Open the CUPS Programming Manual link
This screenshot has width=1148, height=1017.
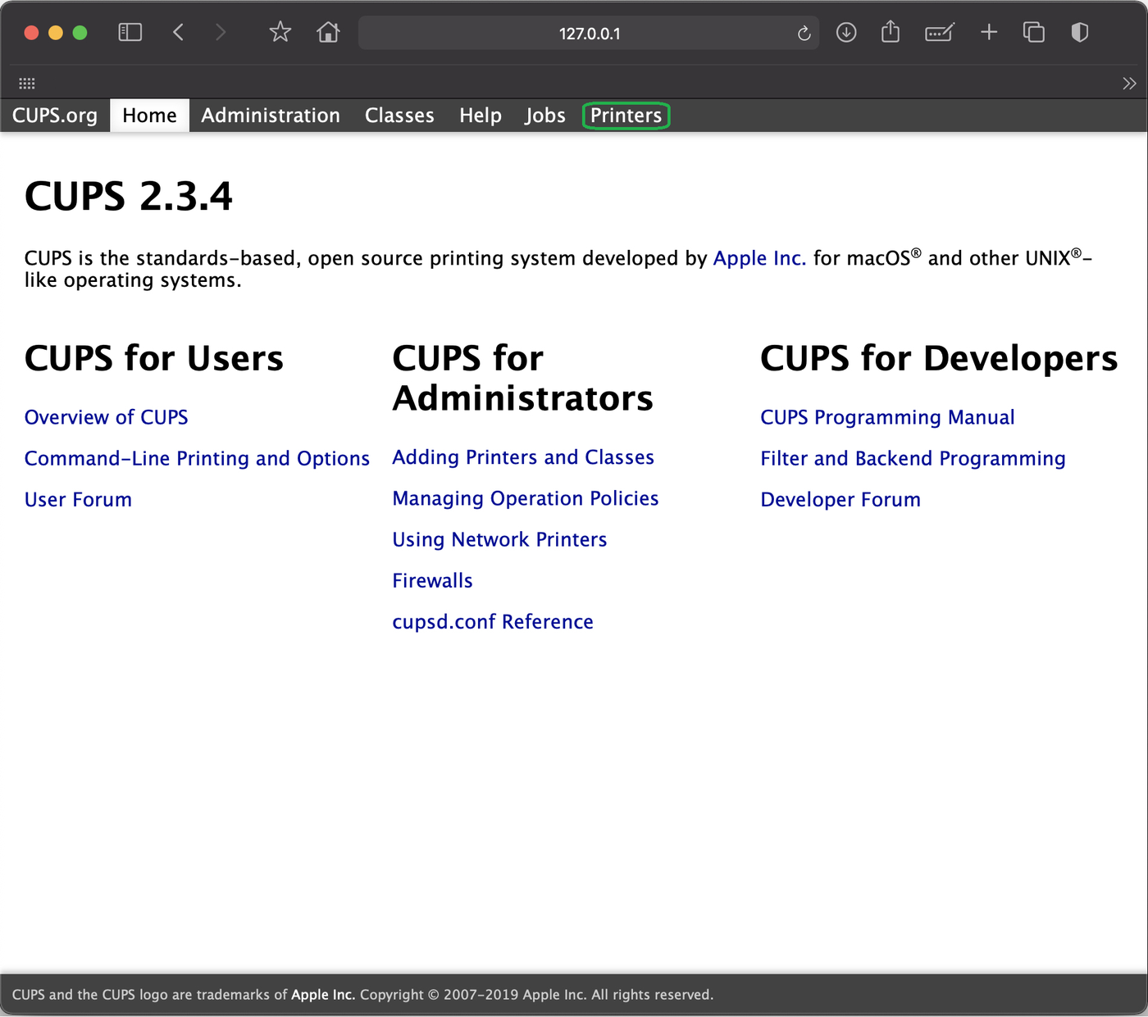coord(887,418)
